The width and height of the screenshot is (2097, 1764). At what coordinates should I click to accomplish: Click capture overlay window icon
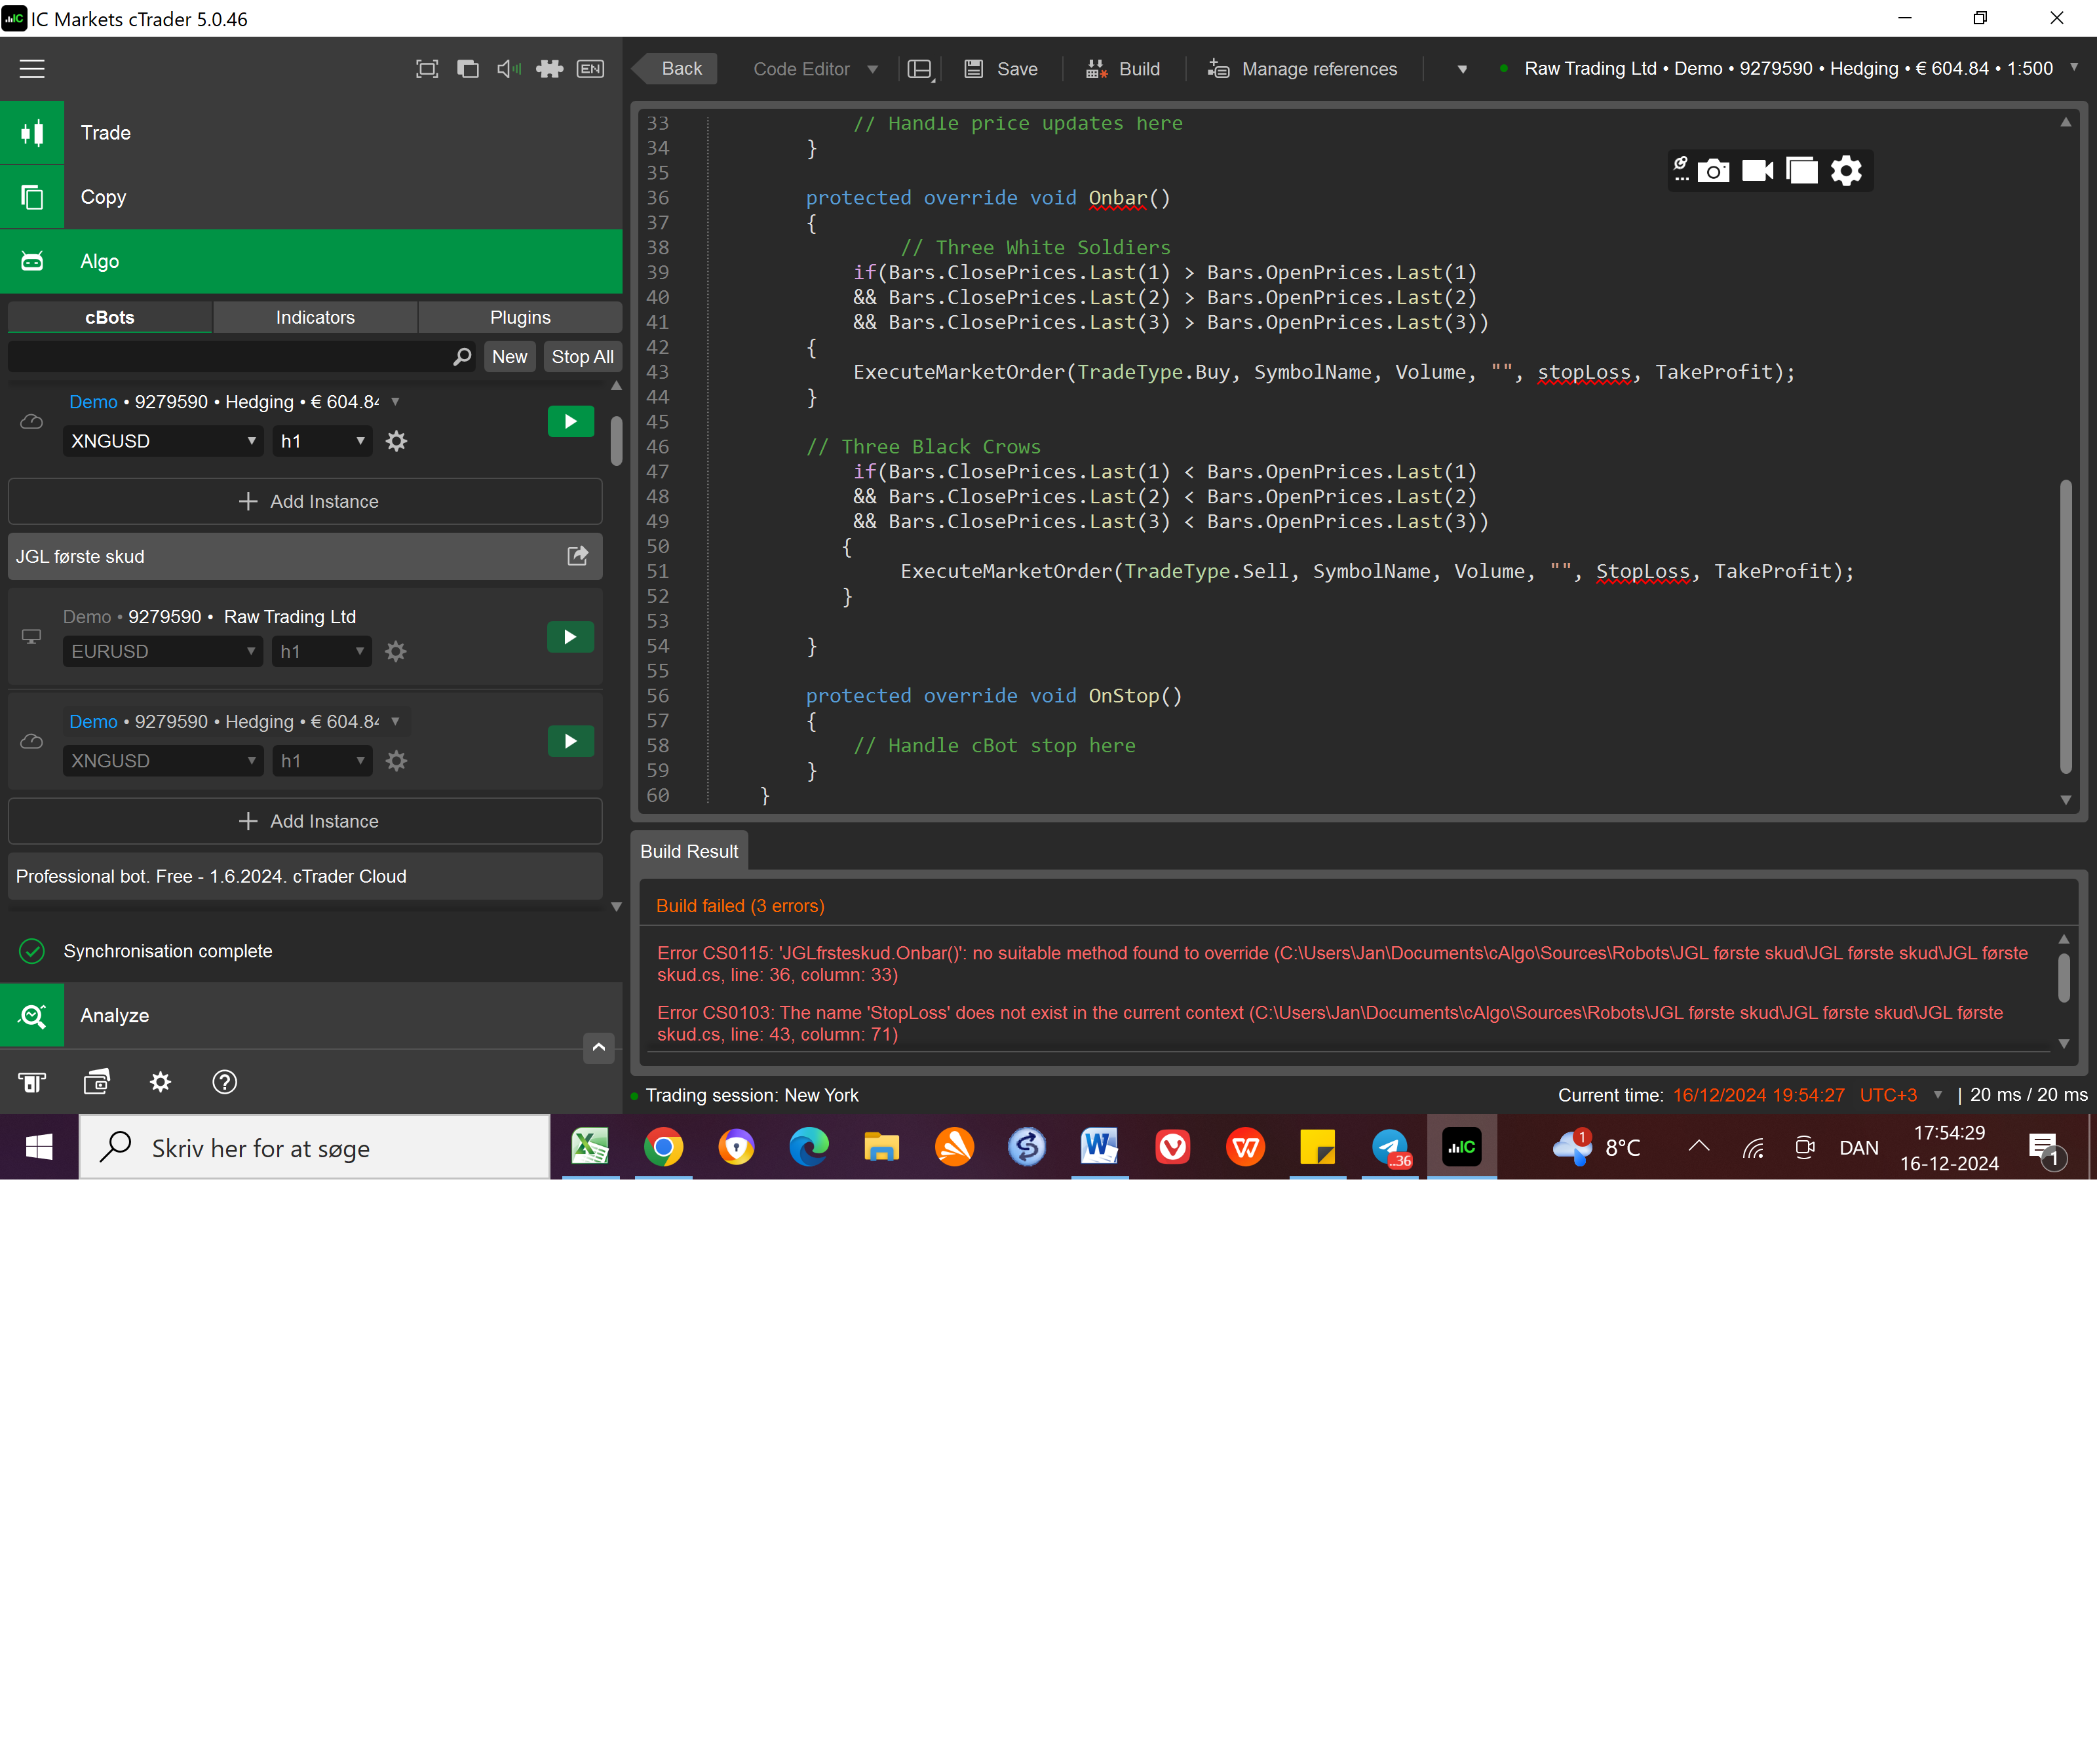[x=1802, y=171]
